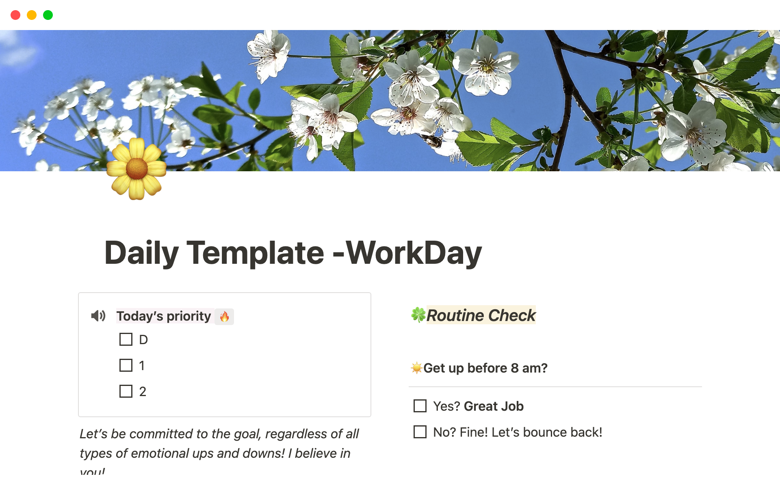Toggle the red macOS traffic light button
Screen dimensions: 780x487
click(x=15, y=15)
